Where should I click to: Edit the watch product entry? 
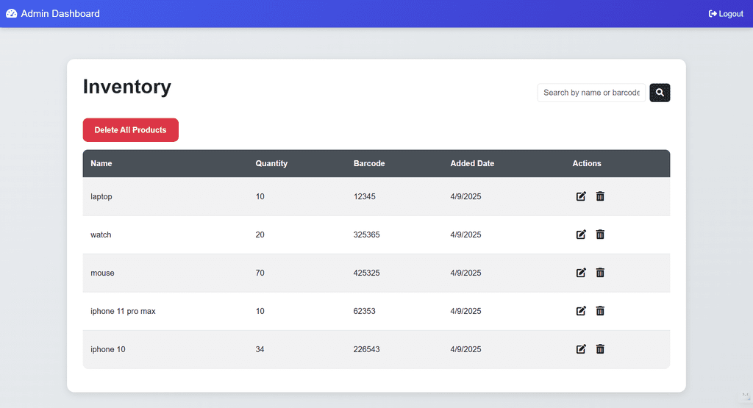581,235
